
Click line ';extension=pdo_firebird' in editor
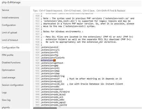55,92
